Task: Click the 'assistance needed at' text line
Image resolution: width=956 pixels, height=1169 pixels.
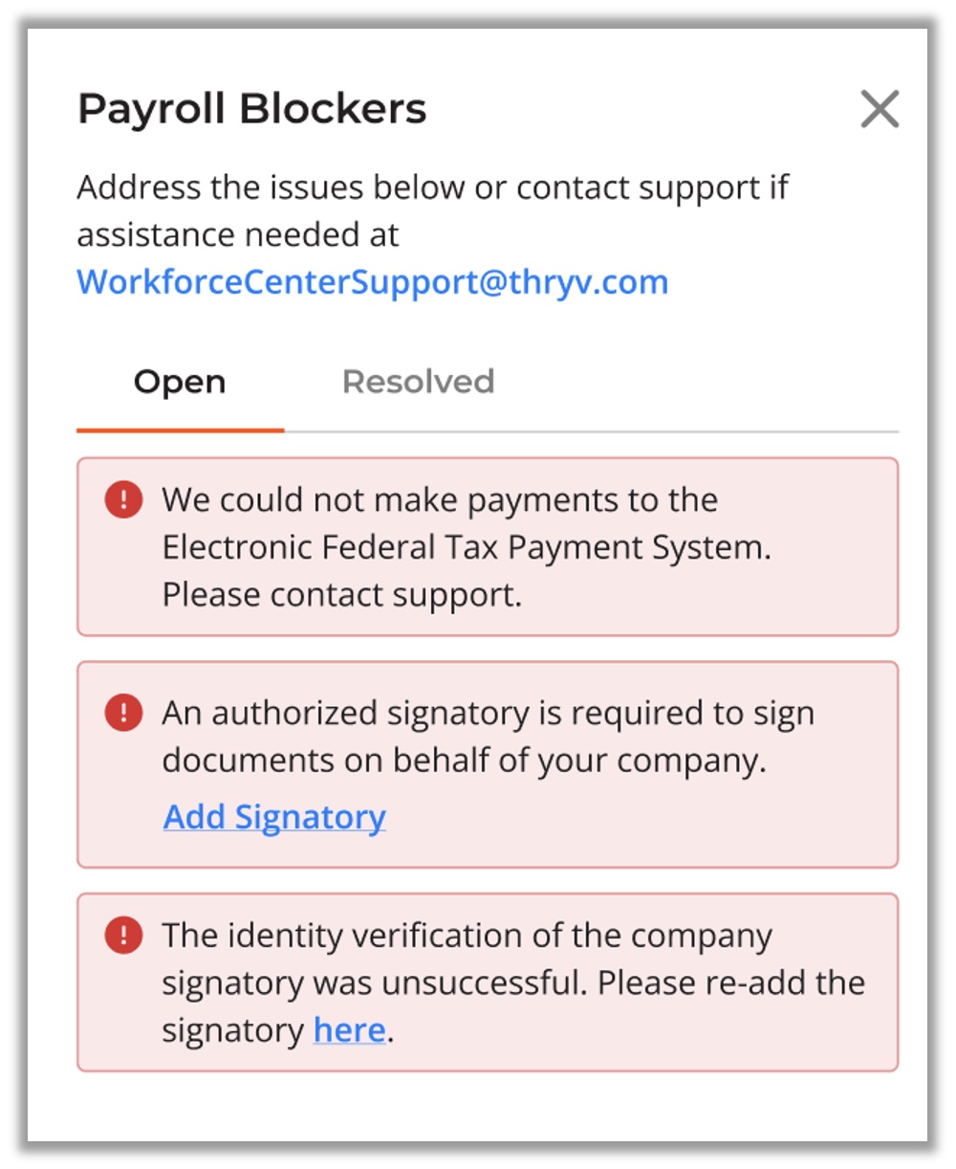Action: point(238,235)
